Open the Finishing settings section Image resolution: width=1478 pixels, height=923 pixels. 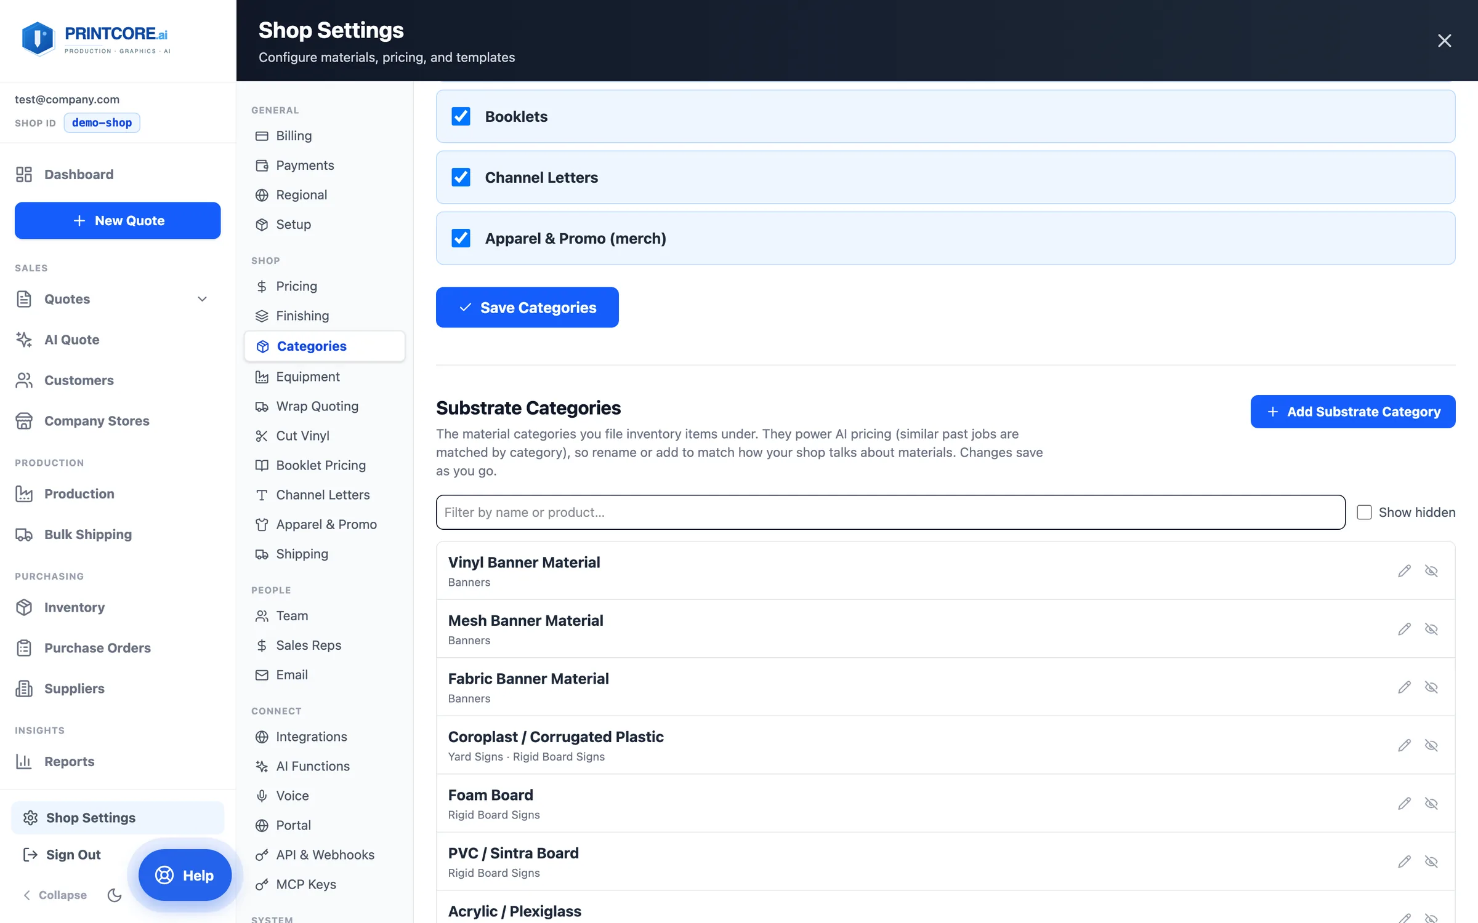coord(325,316)
